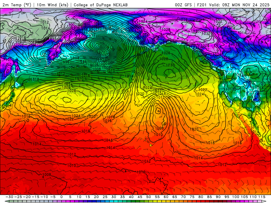Click the 0 legend scale value

62,197
